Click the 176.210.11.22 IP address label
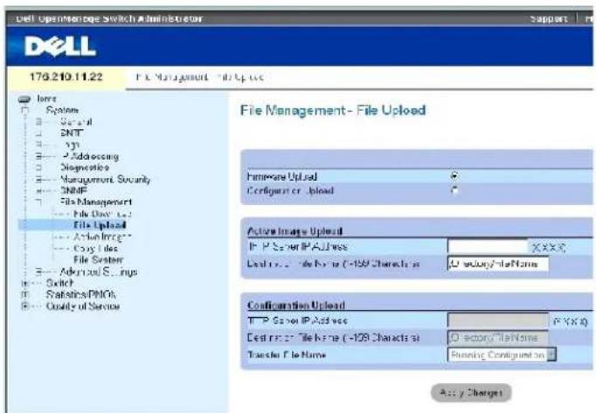The image size is (596, 413). pos(66,77)
